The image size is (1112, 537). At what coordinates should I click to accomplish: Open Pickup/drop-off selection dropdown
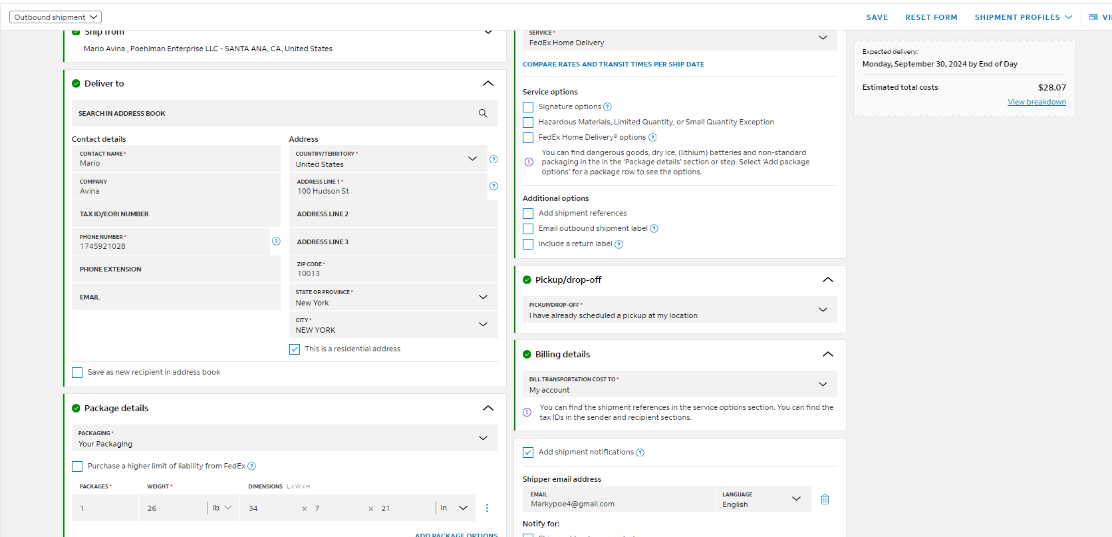(x=680, y=309)
